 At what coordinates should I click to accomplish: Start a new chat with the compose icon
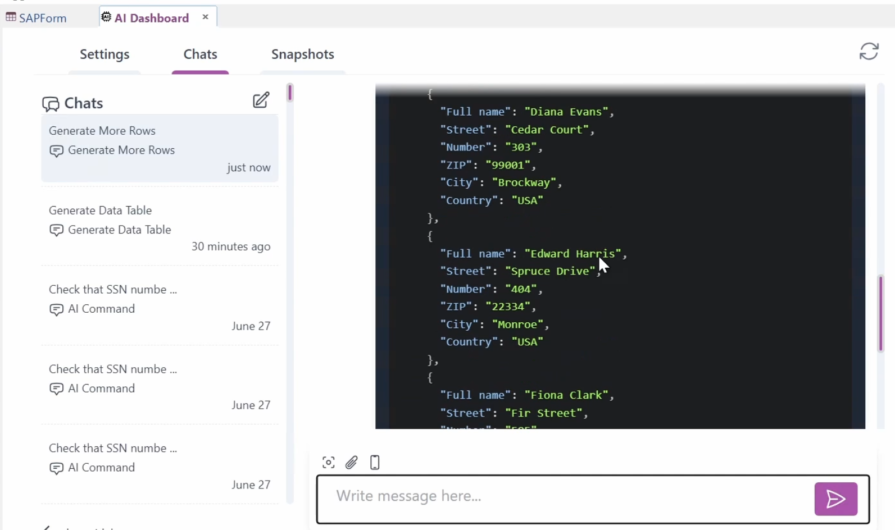point(261,100)
